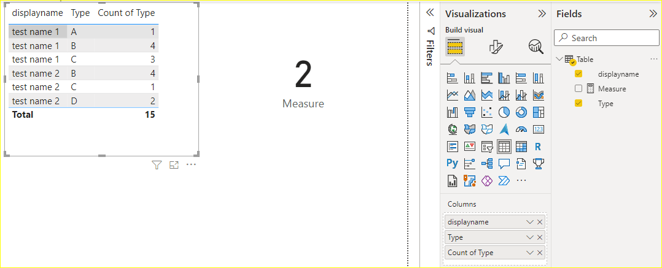
Task: Sort by Count of Type column header
Action: (x=127, y=13)
